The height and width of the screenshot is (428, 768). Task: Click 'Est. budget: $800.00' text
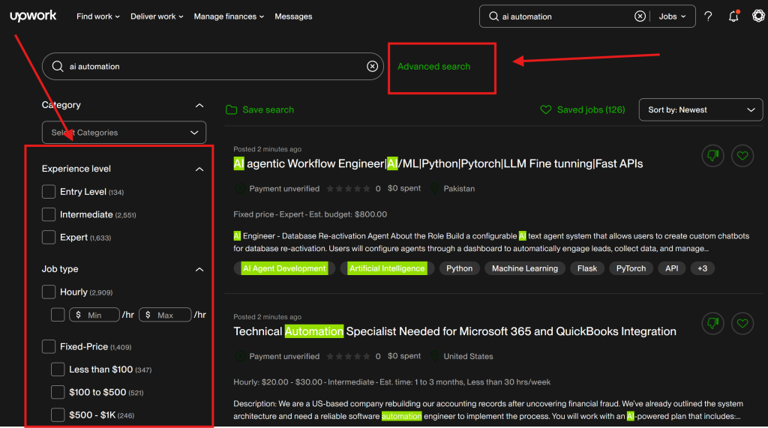(348, 214)
